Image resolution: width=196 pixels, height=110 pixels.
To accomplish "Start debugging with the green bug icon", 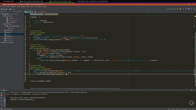I will [178, 9].
